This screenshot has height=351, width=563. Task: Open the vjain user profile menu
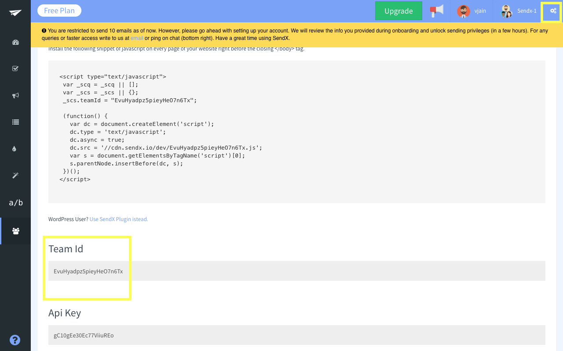[x=472, y=11]
